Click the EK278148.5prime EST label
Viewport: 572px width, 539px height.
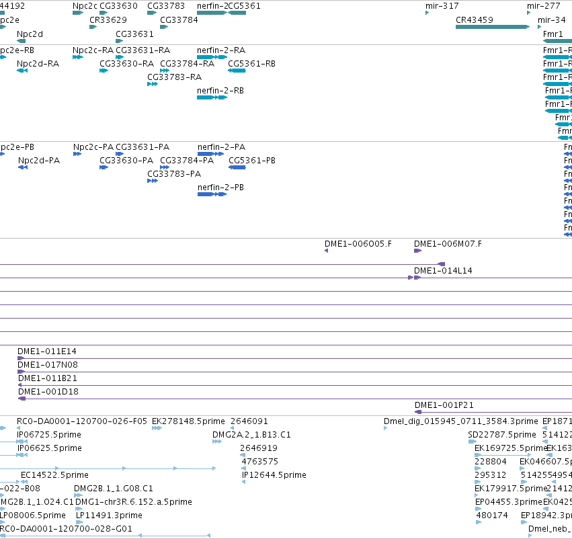[188, 421]
